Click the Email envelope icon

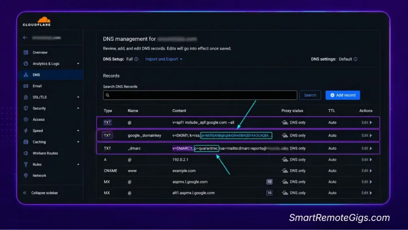26,86
